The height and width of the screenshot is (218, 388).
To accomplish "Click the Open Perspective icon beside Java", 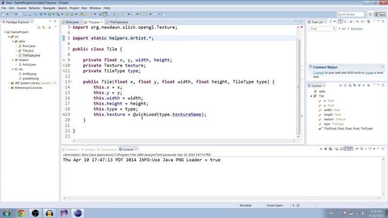I will click(x=370, y=15).
